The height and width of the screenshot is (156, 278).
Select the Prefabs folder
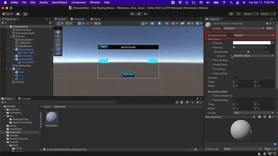14,136
